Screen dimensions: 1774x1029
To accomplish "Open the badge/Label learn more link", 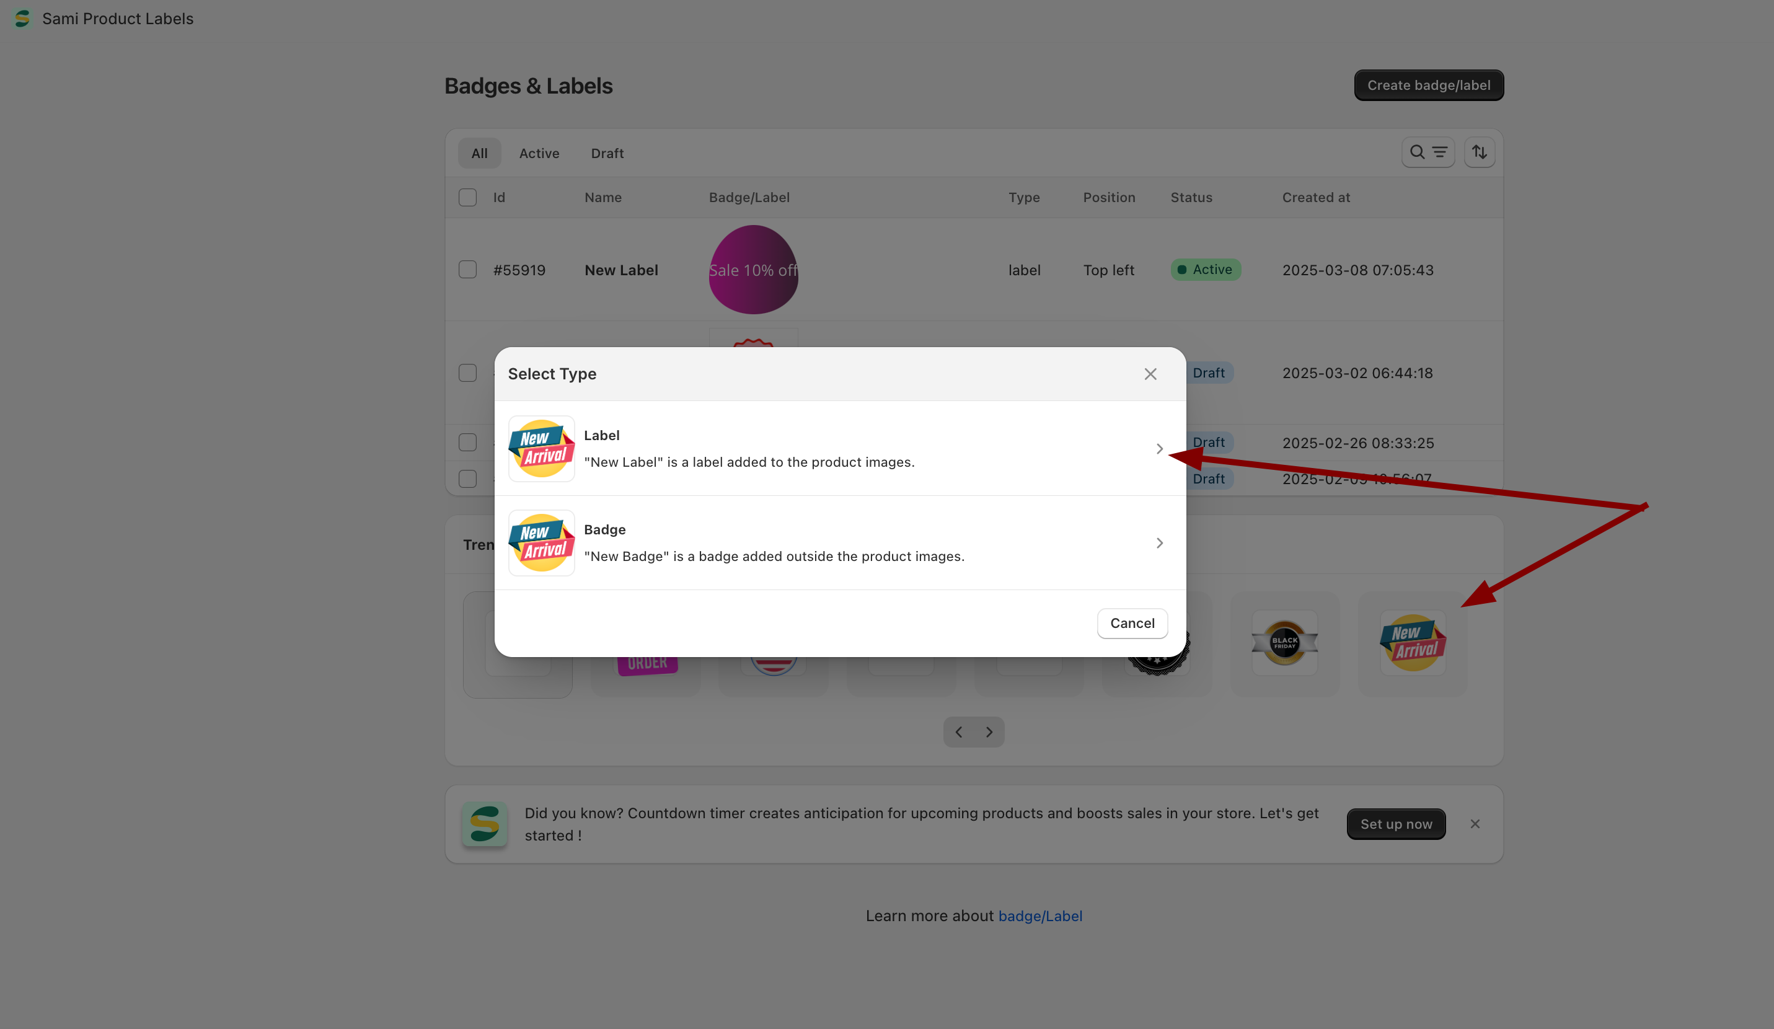I will pos(1039,916).
